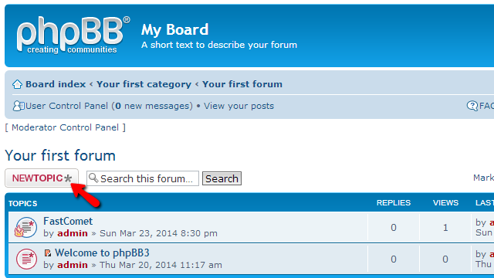Open User Control Panel link
Viewport: 494px width, 278px height.
pos(109,106)
